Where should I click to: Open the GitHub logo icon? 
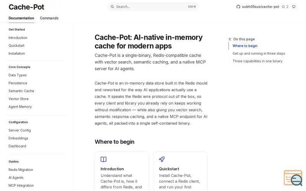(x=238, y=6)
